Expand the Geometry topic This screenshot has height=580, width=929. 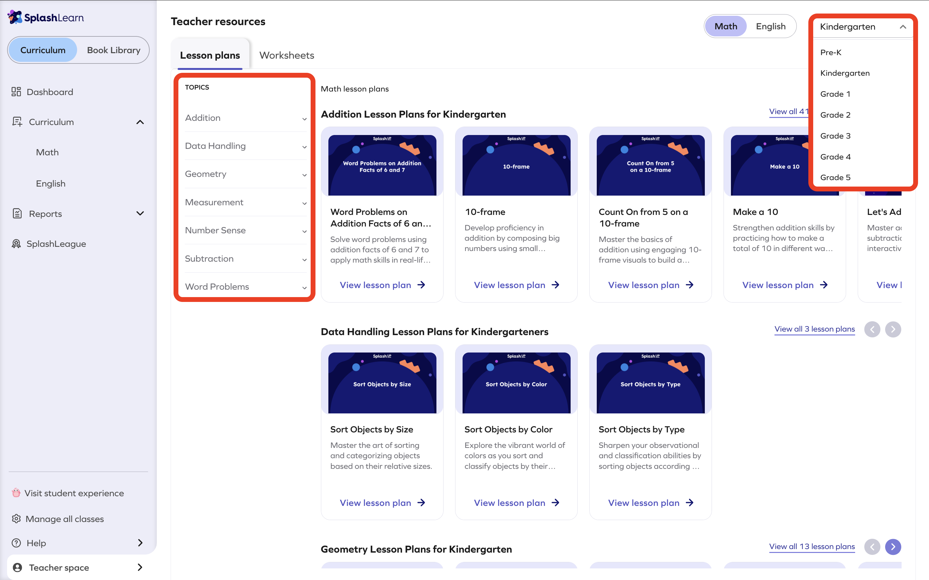click(x=246, y=174)
